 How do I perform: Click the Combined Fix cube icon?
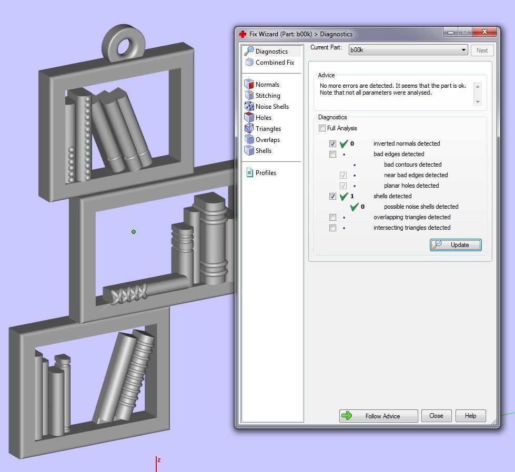pyautogui.click(x=250, y=62)
